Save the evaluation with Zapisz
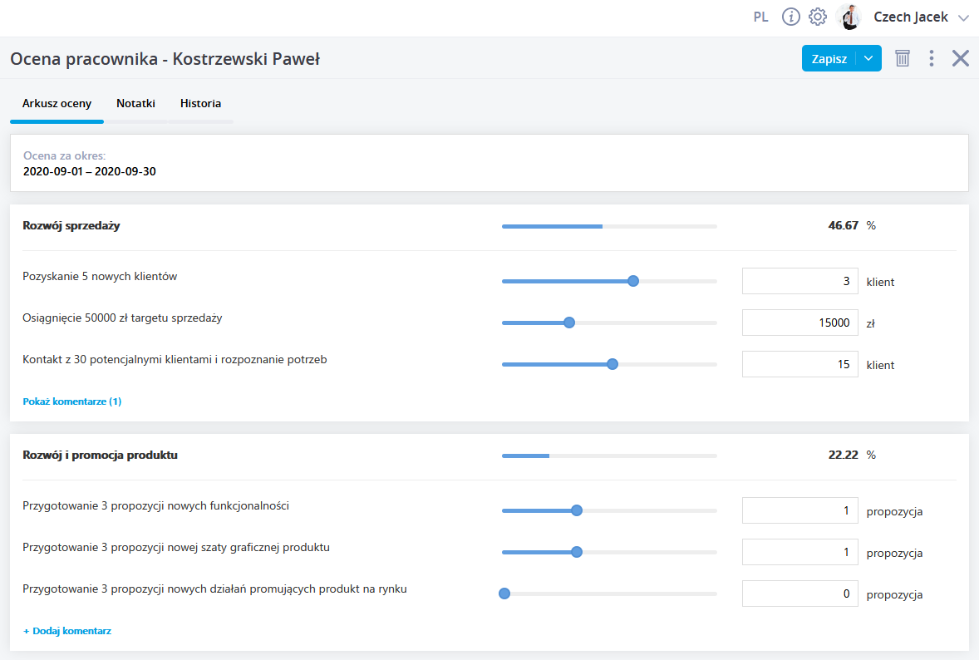Image resolution: width=979 pixels, height=660 pixels. click(x=829, y=59)
